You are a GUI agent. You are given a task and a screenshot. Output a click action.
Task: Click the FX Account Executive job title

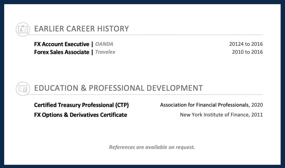tap(62, 44)
